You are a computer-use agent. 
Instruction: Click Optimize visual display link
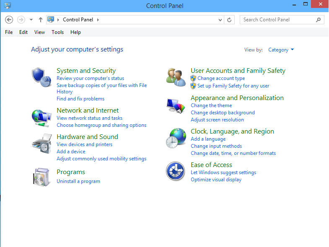click(216, 180)
